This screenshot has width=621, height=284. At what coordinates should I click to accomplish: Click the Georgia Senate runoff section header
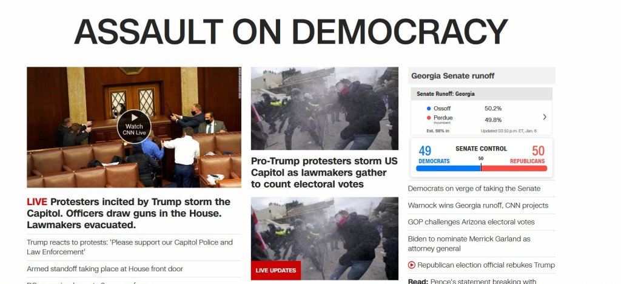click(482, 76)
